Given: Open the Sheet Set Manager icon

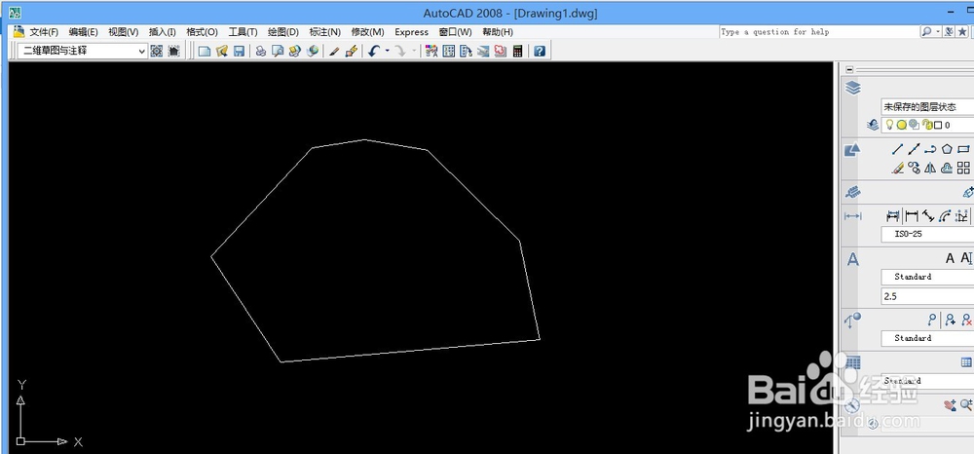Looking at the screenshot, I should (x=483, y=51).
